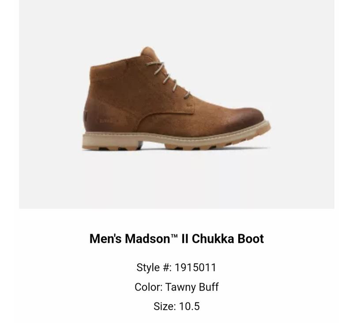The image size is (353, 323).
Task: Click the Color: Tawny Buff line
Action: [176, 287]
